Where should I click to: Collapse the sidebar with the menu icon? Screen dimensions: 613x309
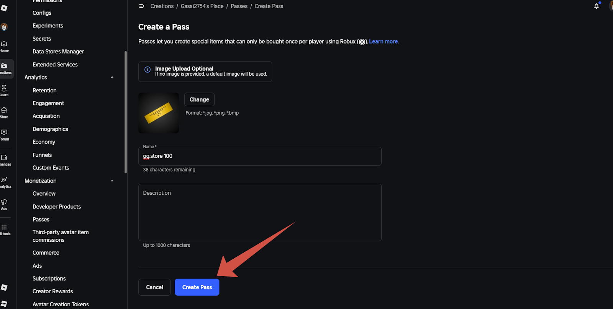tap(142, 6)
